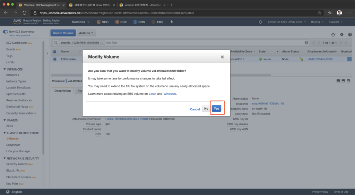Click the help question mark icon
This screenshot has height=195, width=355.
tap(350, 35)
